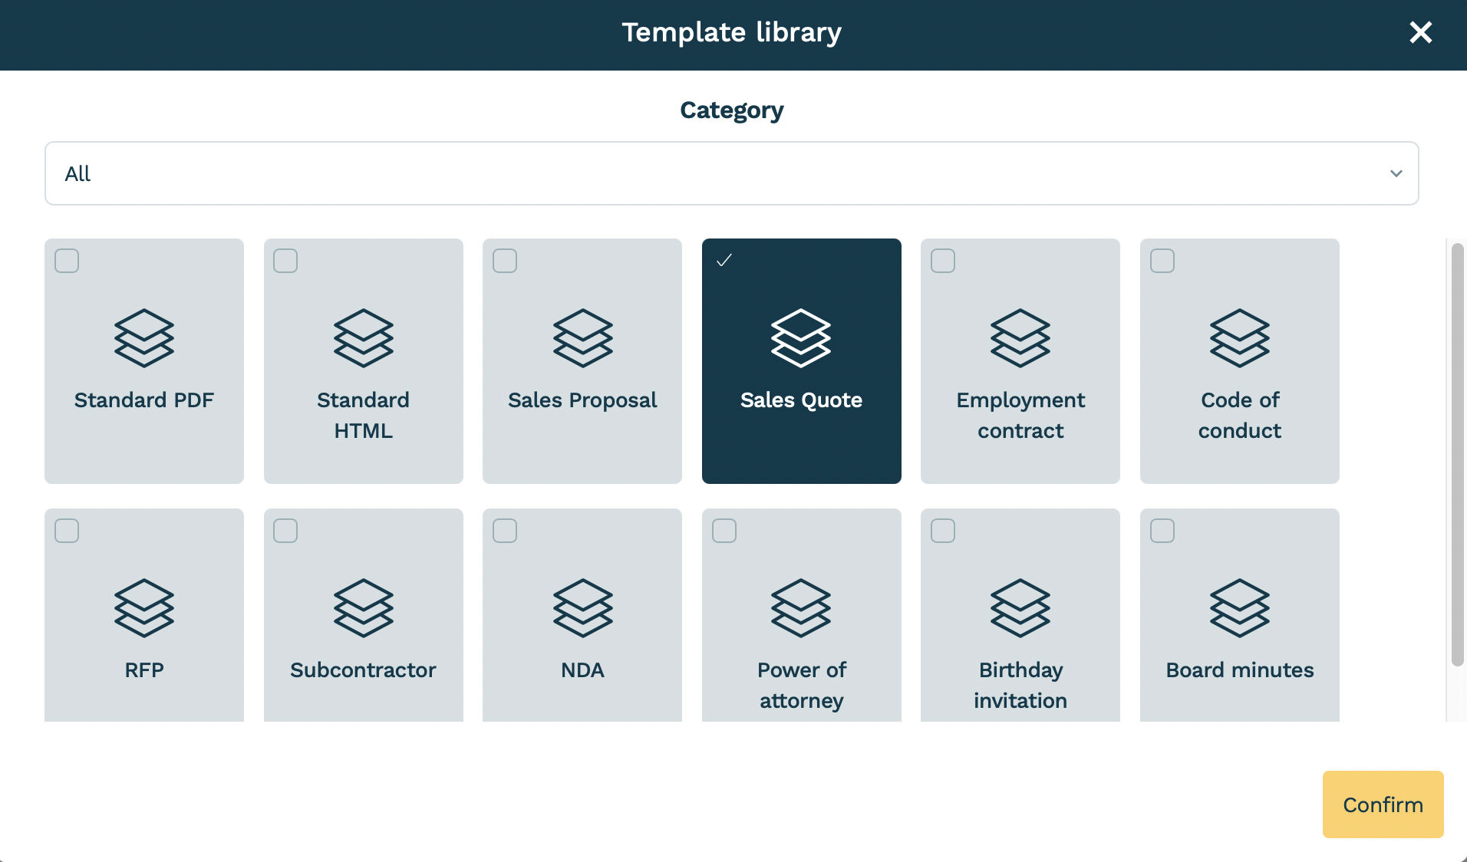Click the Code of conduct layers icon
Image resolution: width=1467 pixels, height=862 pixels.
pos(1240,337)
